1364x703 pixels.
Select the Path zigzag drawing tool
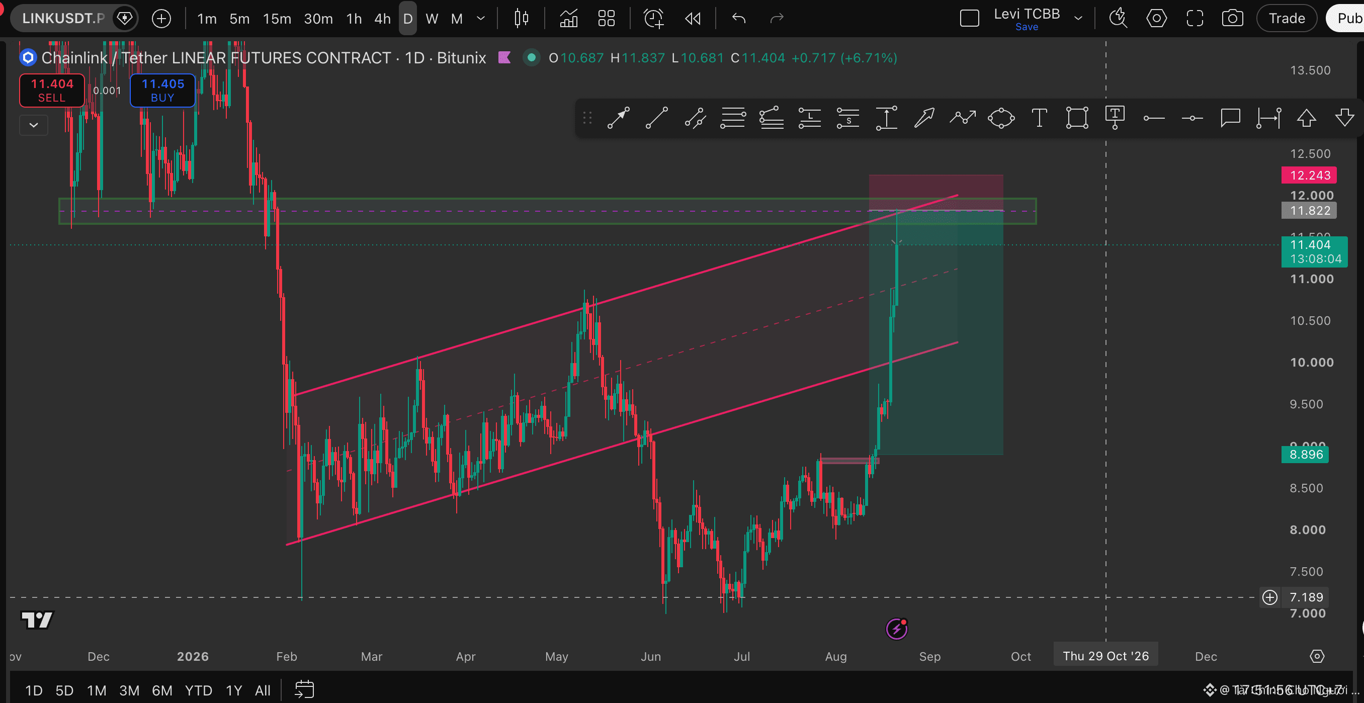pos(963,118)
